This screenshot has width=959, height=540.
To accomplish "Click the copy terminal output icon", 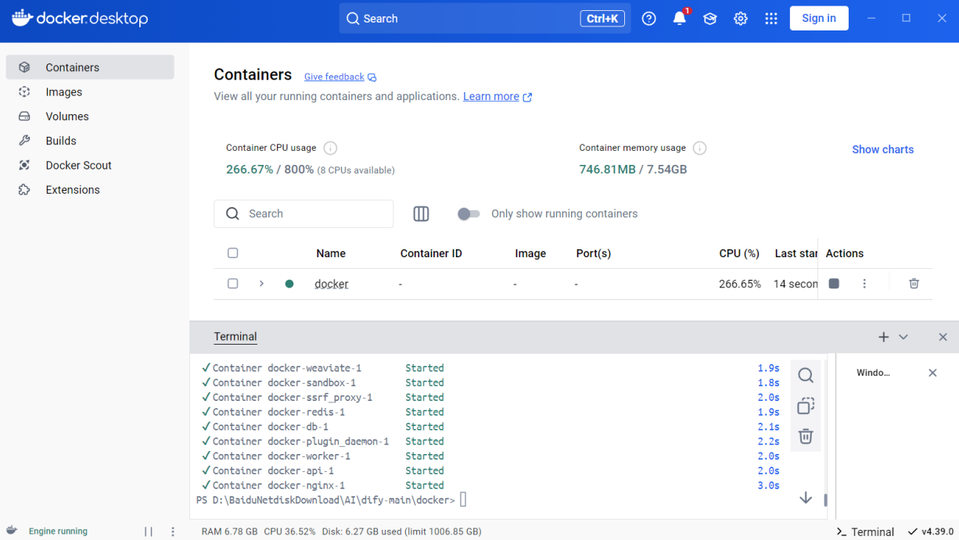I will (806, 406).
